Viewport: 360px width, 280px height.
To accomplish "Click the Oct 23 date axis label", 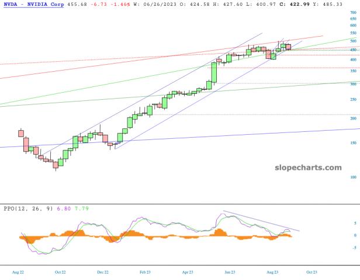I will coord(311,272).
